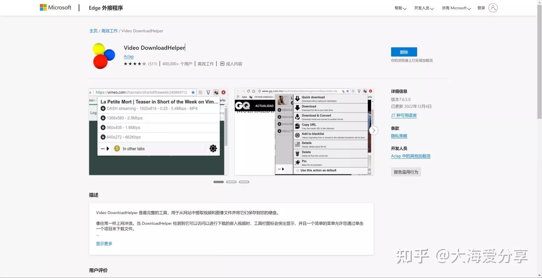Image resolution: width=542 pixels, height=278 pixels.
Task: Open the 开发人员 menu
Action: (x=423, y=8)
